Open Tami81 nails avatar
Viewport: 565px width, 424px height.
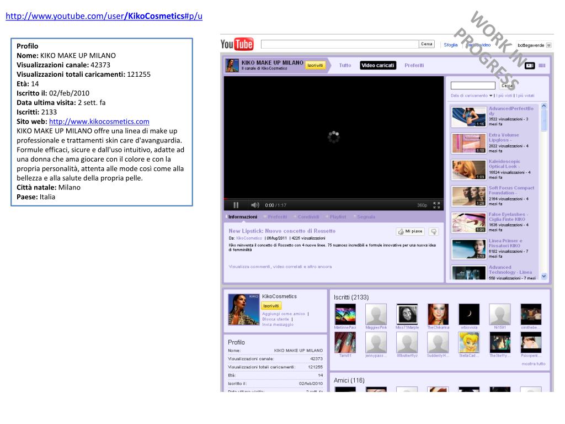tap(345, 342)
